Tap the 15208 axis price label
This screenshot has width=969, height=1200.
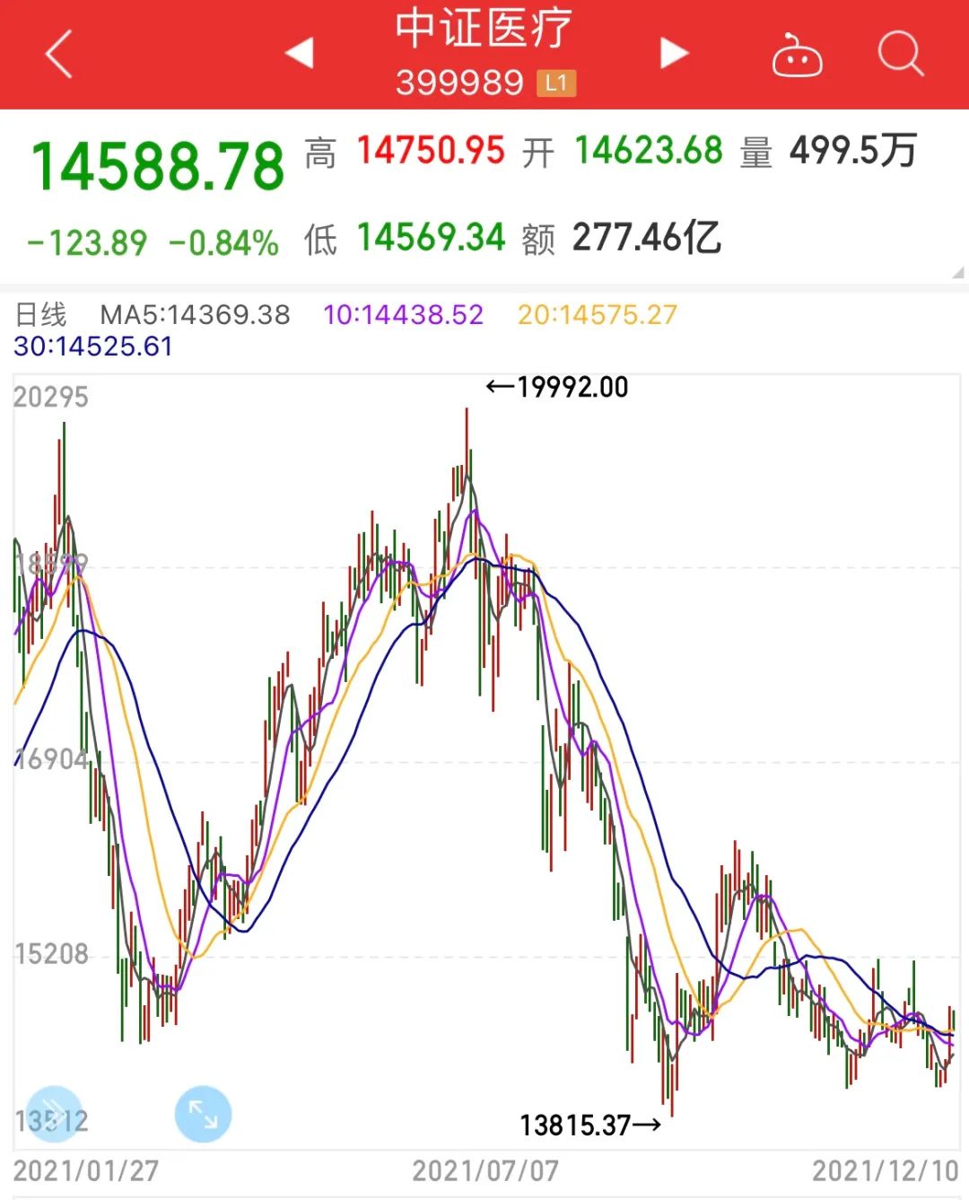(x=51, y=953)
